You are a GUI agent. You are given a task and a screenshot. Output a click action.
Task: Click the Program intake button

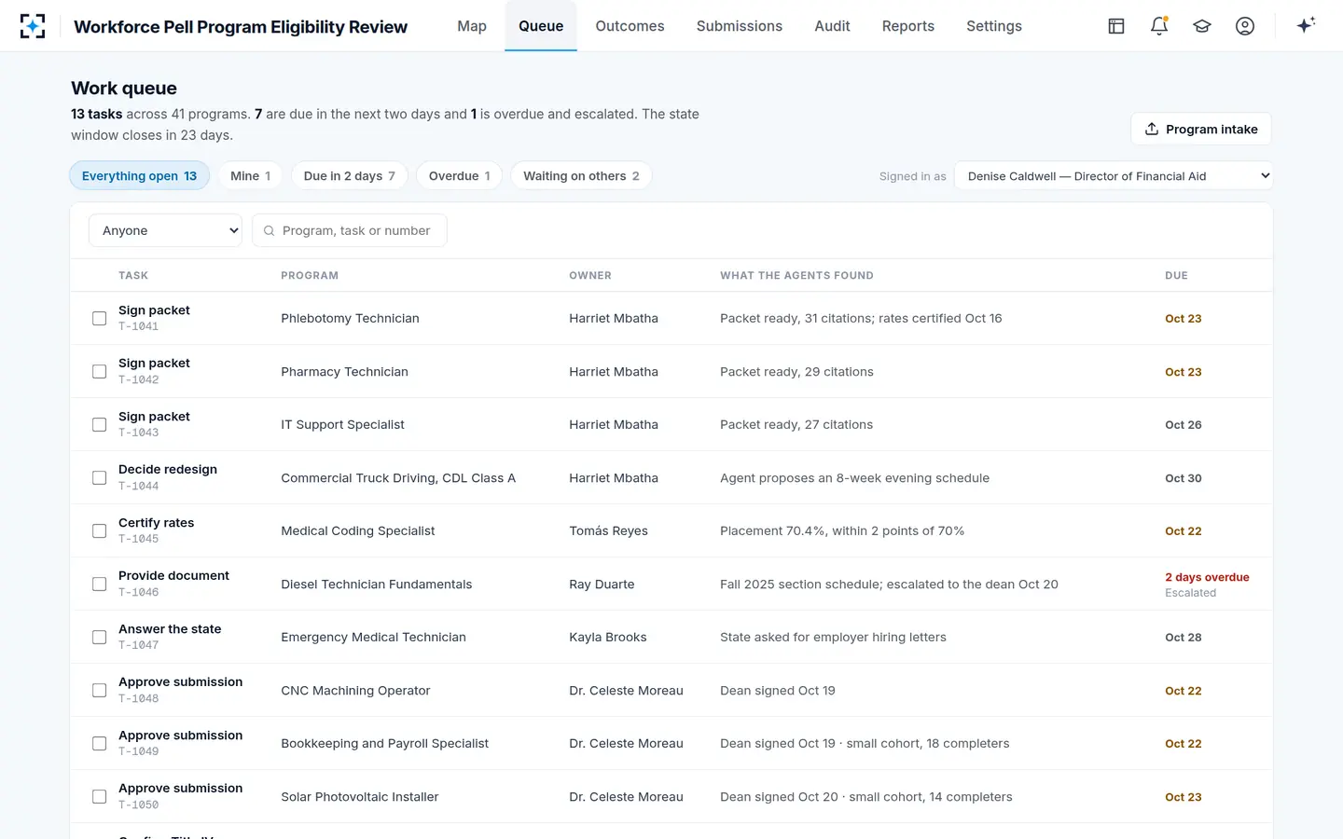tap(1201, 129)
